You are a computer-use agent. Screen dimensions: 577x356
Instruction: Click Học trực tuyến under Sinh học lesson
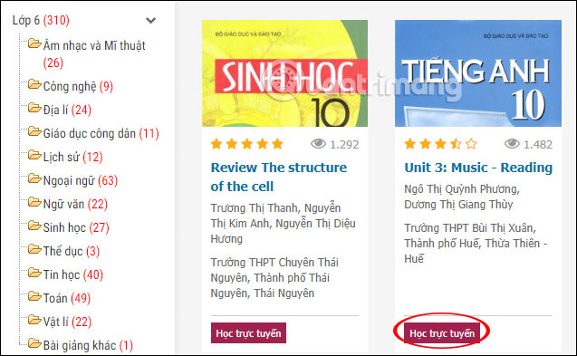pos(248,333)
